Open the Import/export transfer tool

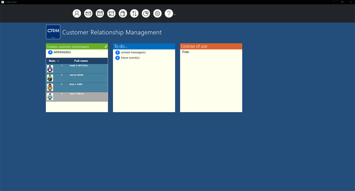[134, 13]
